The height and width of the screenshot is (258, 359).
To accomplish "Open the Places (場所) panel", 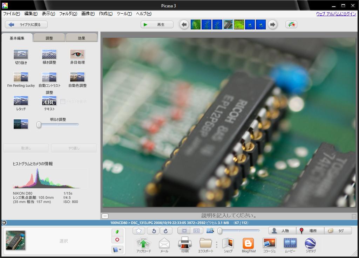I will click(x=310, y=231).
